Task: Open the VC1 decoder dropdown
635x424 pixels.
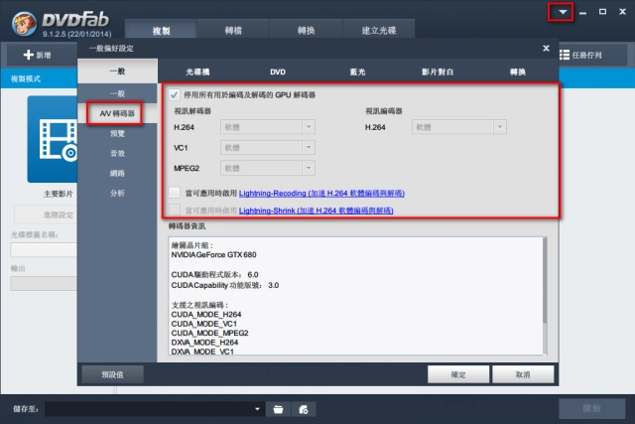Action: click(267, 148)
